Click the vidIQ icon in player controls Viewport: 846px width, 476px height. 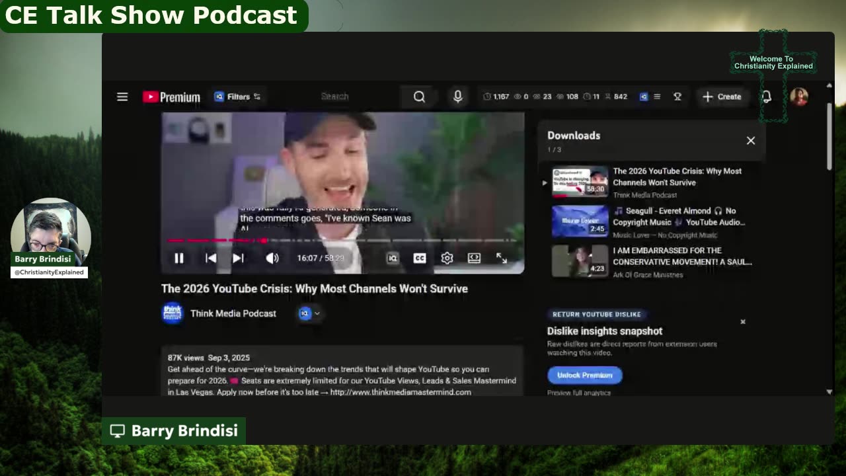(x=393, y=258)
